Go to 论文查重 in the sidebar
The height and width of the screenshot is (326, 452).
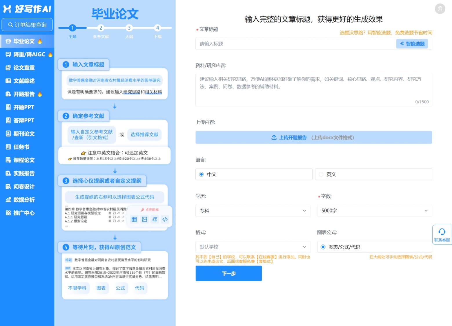(24, 68)
